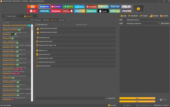Run BROM Factory Reset

click(76, 41)
